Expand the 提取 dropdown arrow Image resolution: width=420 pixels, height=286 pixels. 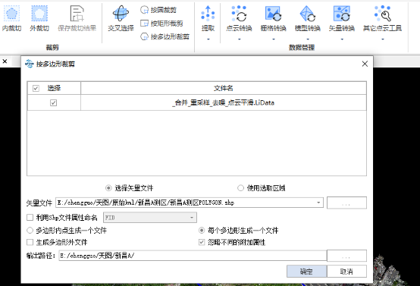pos(208,39)
